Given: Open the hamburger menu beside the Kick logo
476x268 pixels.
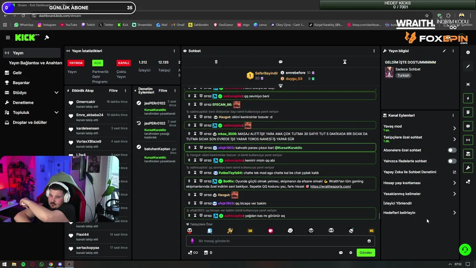Looking at the screenshot, I should [x=8, y=38].
